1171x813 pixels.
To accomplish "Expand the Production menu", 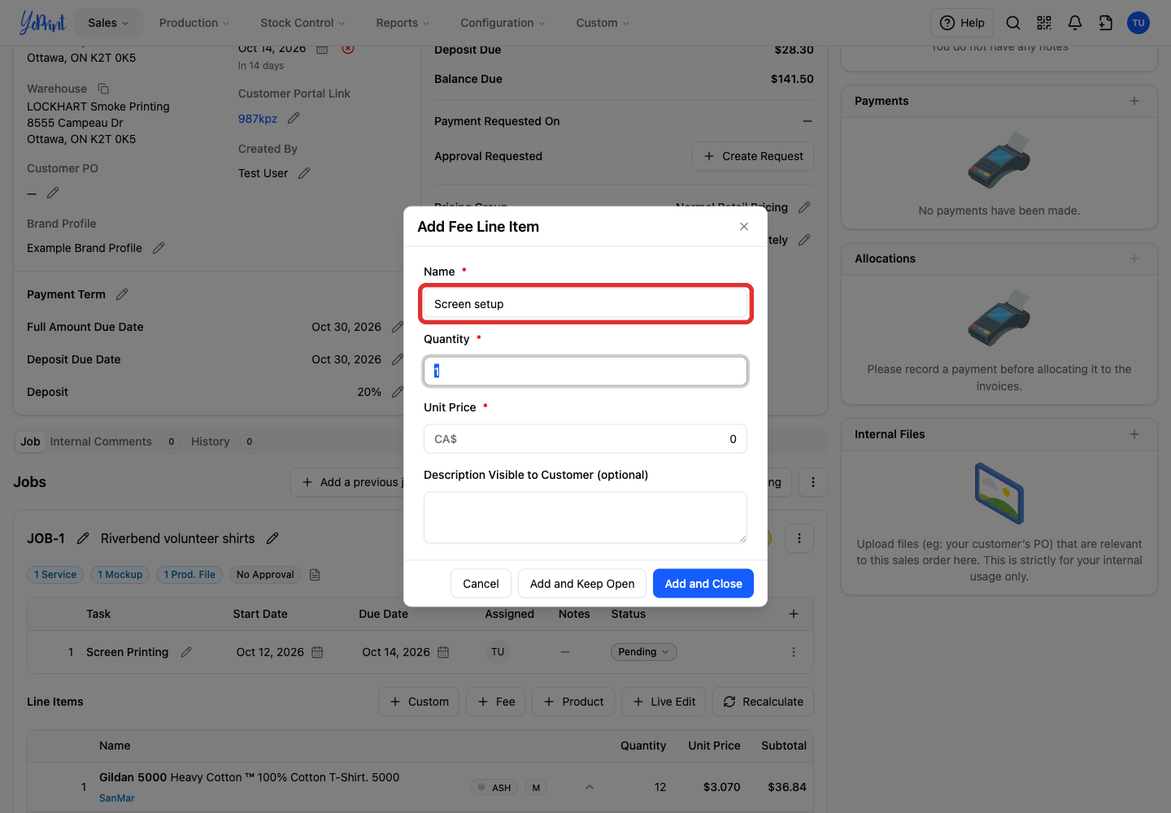I will (x=194, y=23).
